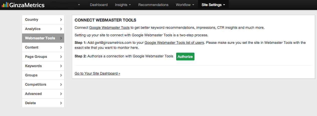The width and height of the screenshot is (317, 116).
Task: Open the Recommendations tab
Action: coord(153,5)
